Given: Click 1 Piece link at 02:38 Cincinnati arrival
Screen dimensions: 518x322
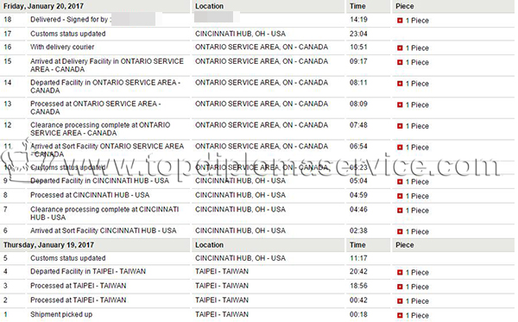Looking at the screenshot, I should [x=417, y=231].
